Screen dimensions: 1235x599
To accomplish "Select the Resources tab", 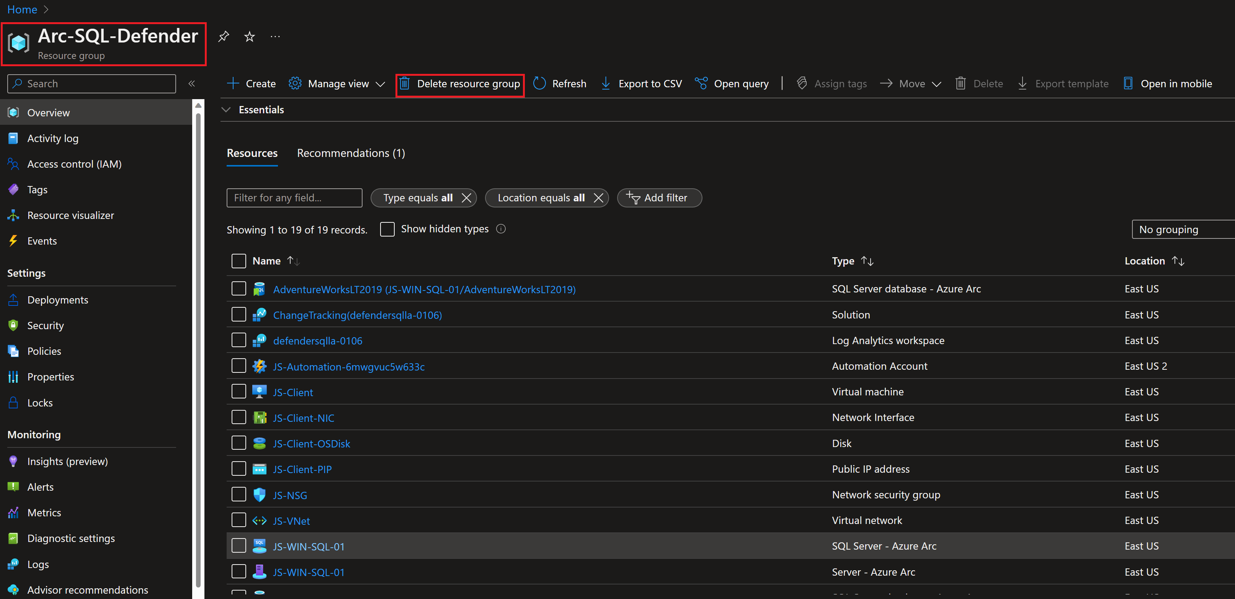I will click(252, 153).
